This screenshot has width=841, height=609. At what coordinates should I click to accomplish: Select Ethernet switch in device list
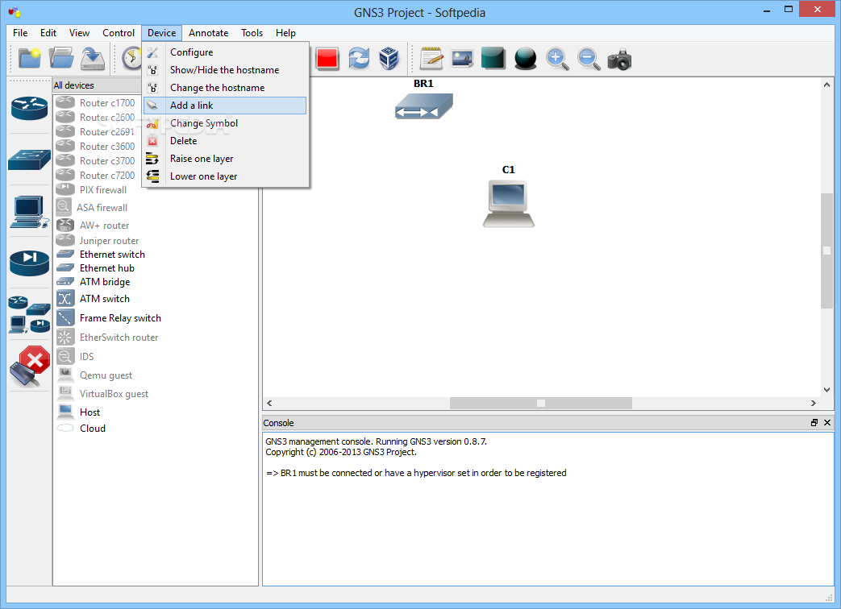(x=112, y=255)
